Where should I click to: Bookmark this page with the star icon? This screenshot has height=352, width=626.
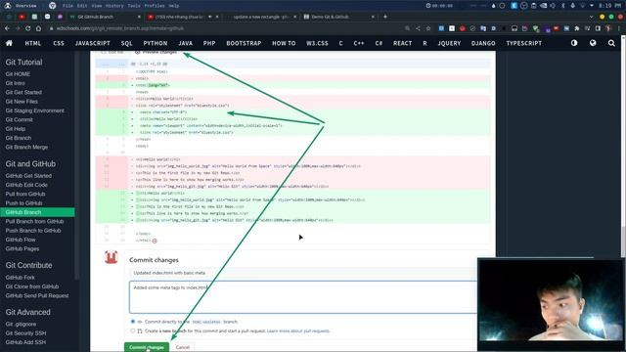coord(428,28)
